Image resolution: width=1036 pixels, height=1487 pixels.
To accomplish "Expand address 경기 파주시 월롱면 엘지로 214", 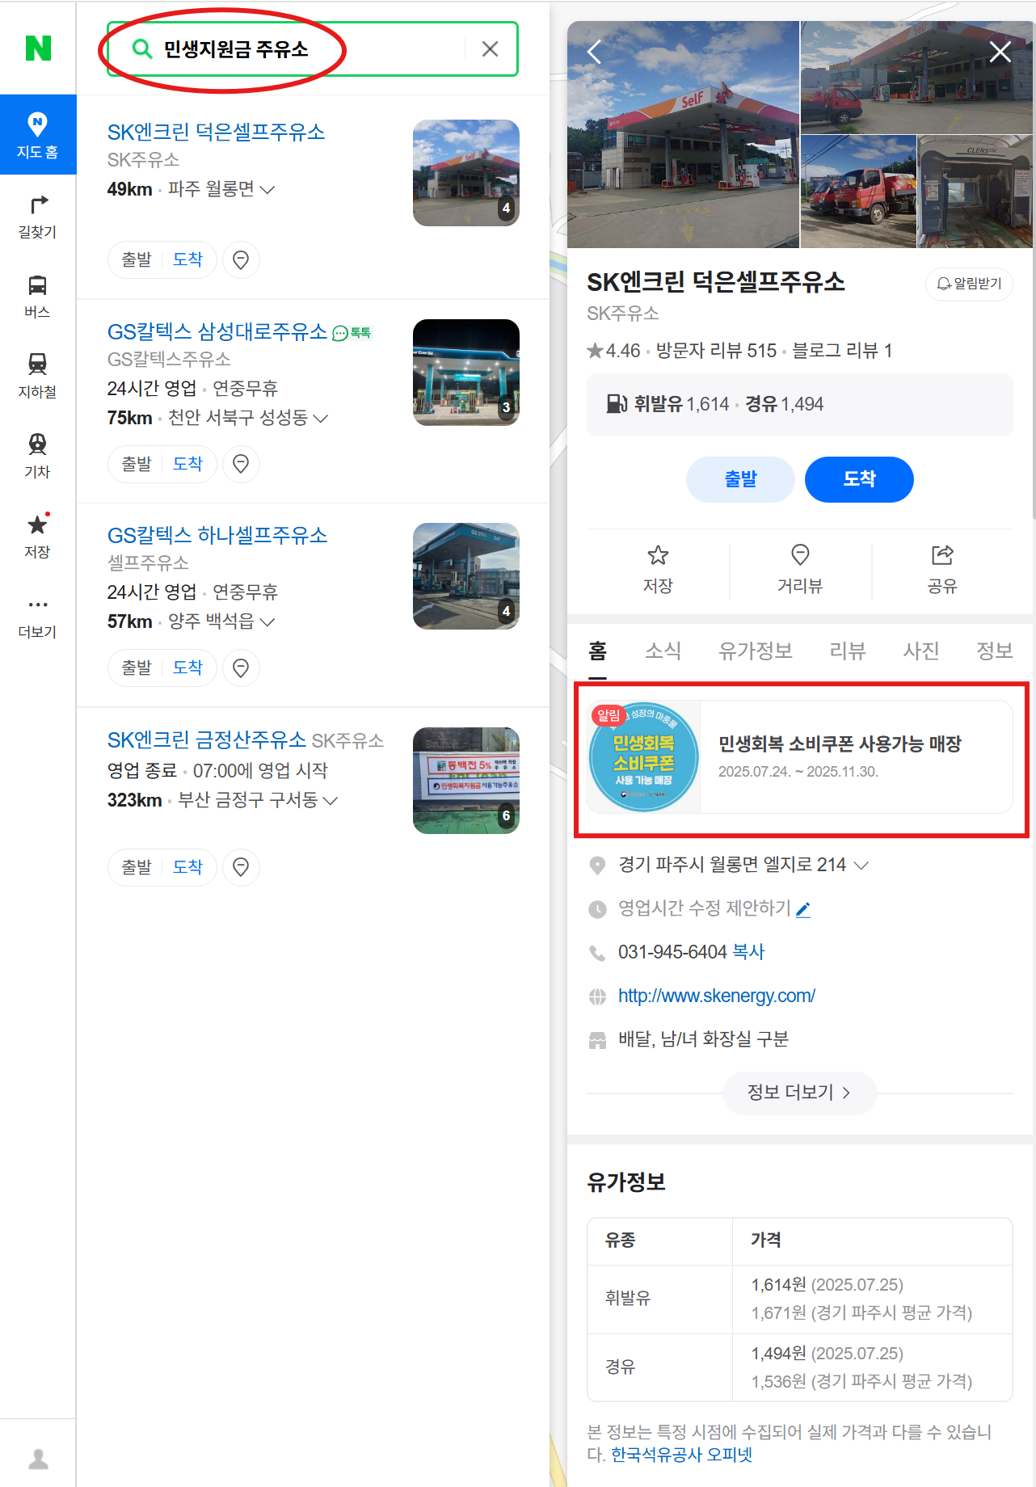I will tap(861, 866).
